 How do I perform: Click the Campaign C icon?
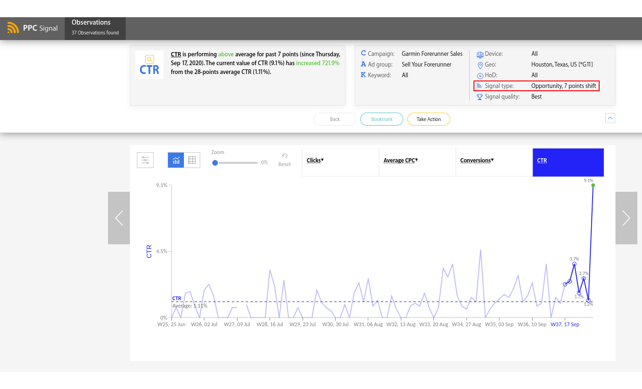364,54
